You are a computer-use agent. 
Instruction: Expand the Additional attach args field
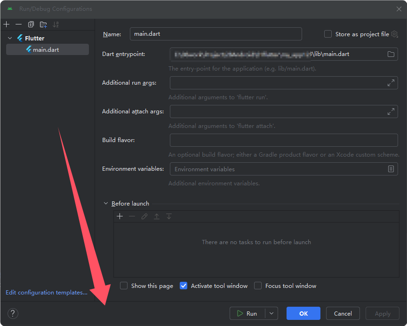(x=391, y=111)
